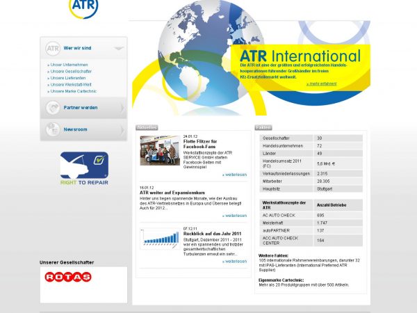
Task: Click the Weitere Fakten heading
Action: tap(273, 255)
